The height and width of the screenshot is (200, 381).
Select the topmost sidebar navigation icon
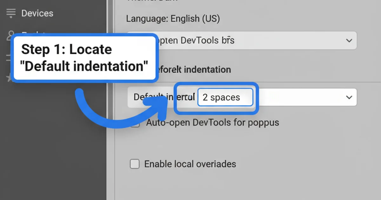pyautogui.click(x=10, y=13)
